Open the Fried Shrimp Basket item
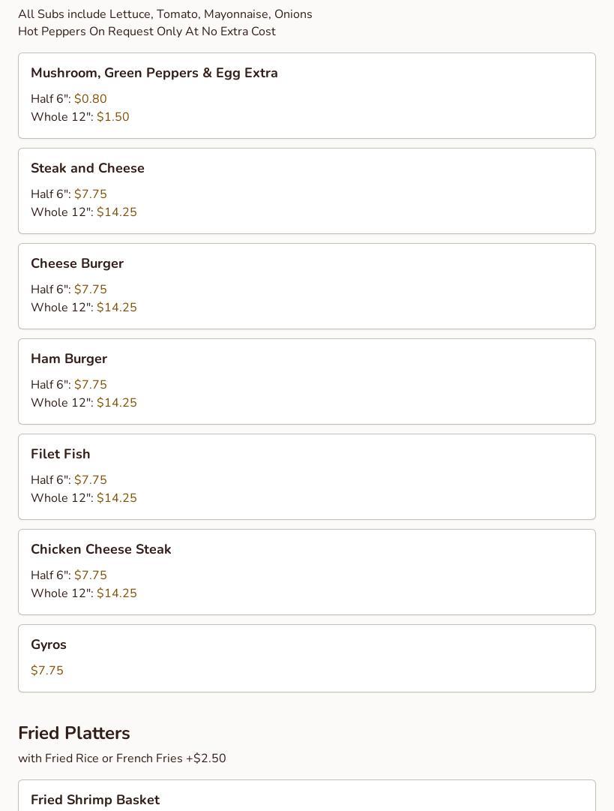This screenshot has height=811, width=614. click(x=95, y=800)
